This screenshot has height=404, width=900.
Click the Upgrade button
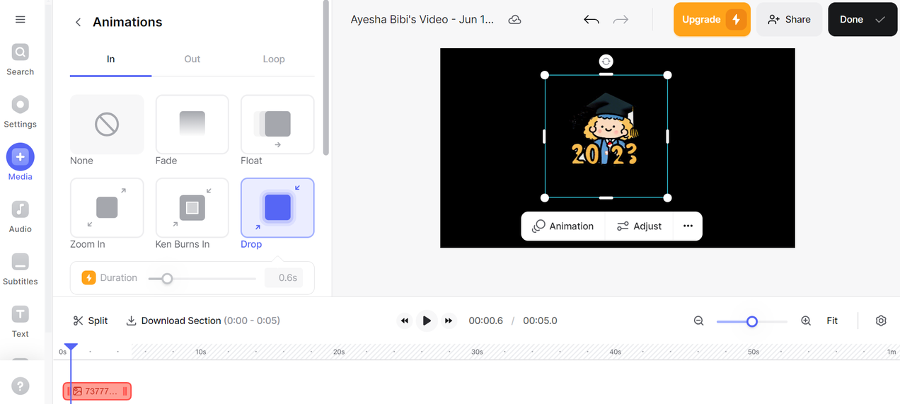pyautogui.click(x=712, y=19)
